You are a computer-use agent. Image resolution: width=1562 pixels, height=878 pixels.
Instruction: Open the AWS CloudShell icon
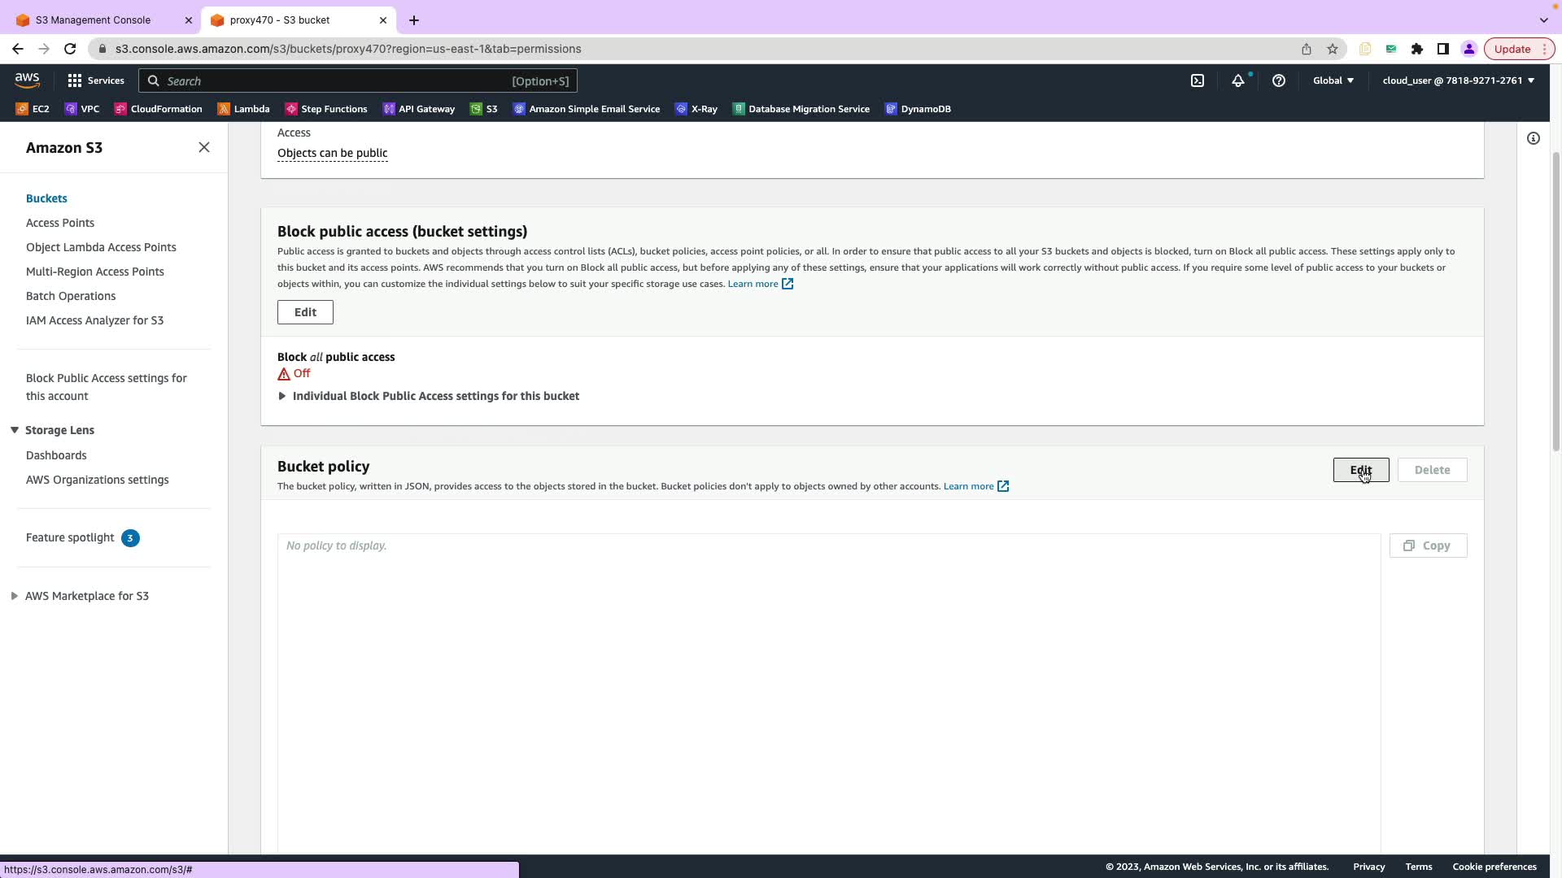point(1198,80)
